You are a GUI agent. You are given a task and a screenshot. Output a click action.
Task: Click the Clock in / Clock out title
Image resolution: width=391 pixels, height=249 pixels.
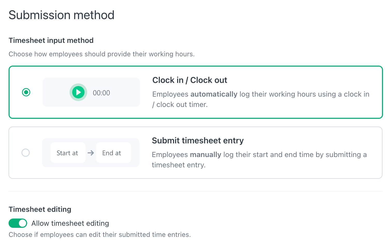click(190, 80)
